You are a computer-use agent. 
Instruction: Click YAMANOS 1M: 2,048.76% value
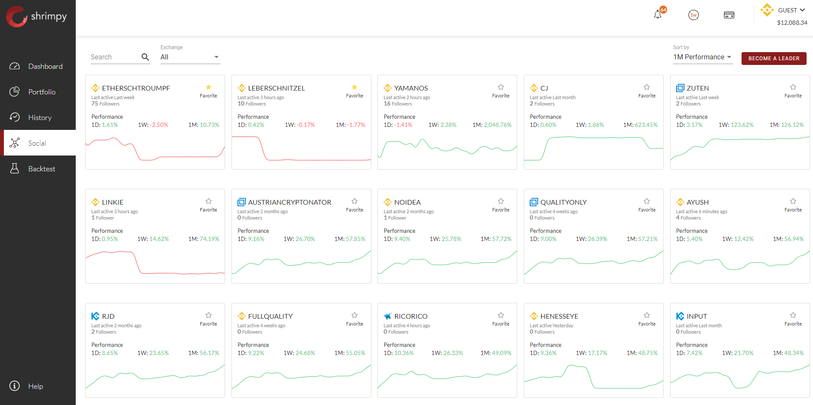492,125
